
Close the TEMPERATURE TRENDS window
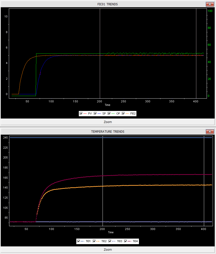point(210,131)
